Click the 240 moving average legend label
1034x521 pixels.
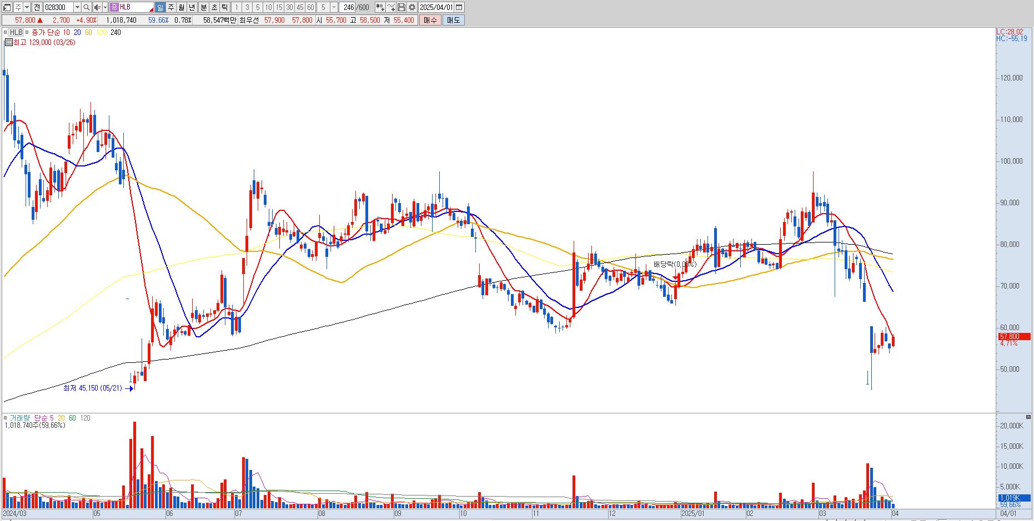tap(116, 32)
